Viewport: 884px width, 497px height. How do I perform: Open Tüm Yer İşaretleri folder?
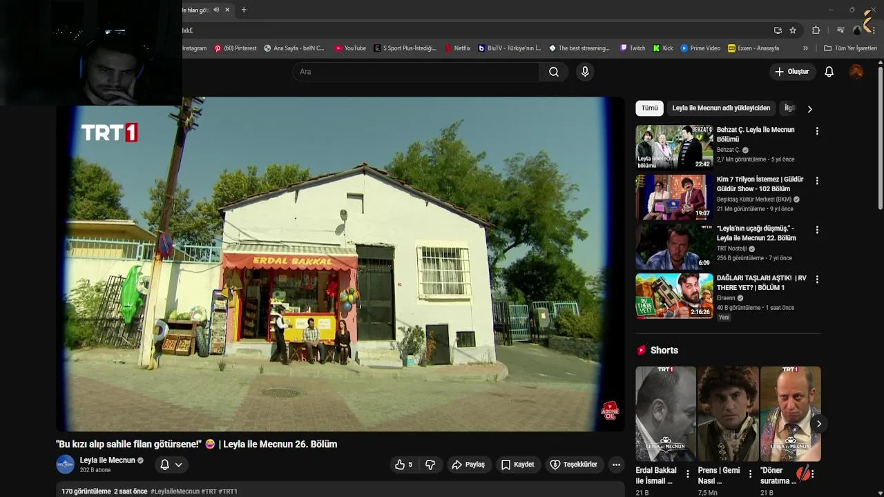click(850, 48)
